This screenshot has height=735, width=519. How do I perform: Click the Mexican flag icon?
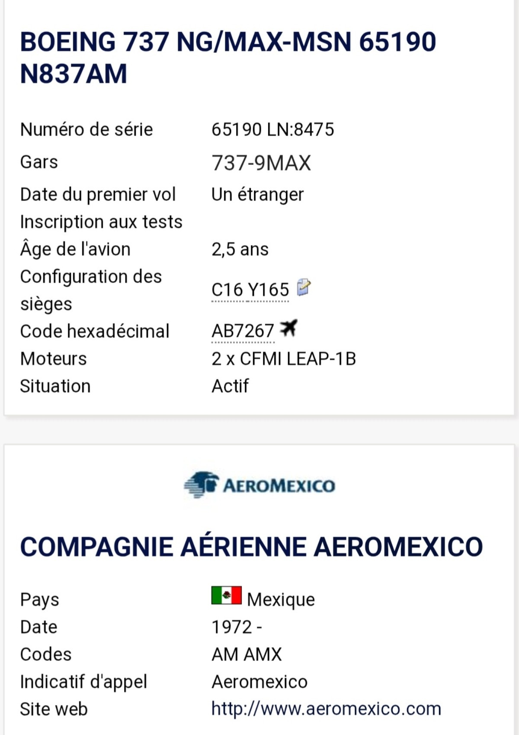[226, 595]
